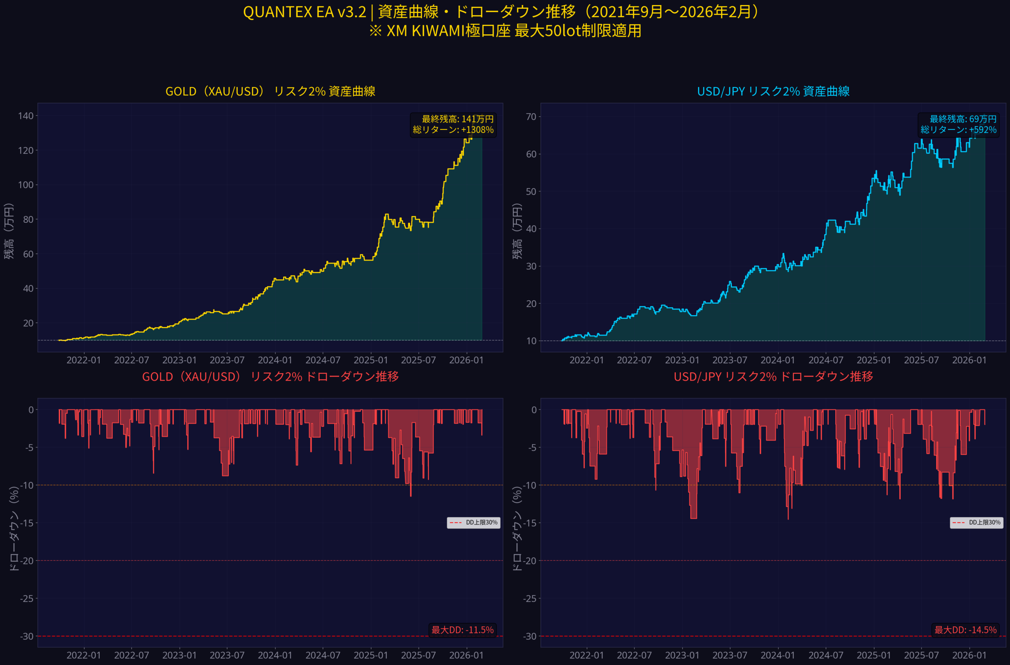Click the GOLD drawdown chart title
The width and height of the screenshot is (1010, 665).
(x=270, y=376)
